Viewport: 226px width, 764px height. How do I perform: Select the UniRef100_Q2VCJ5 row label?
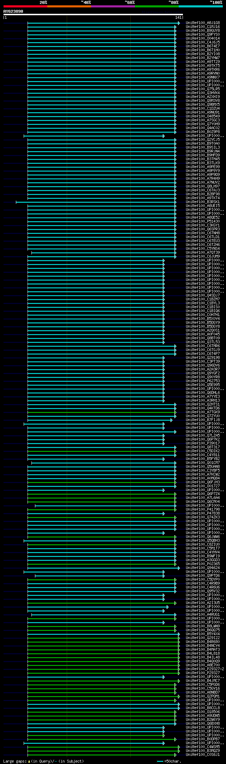point(203,140)
